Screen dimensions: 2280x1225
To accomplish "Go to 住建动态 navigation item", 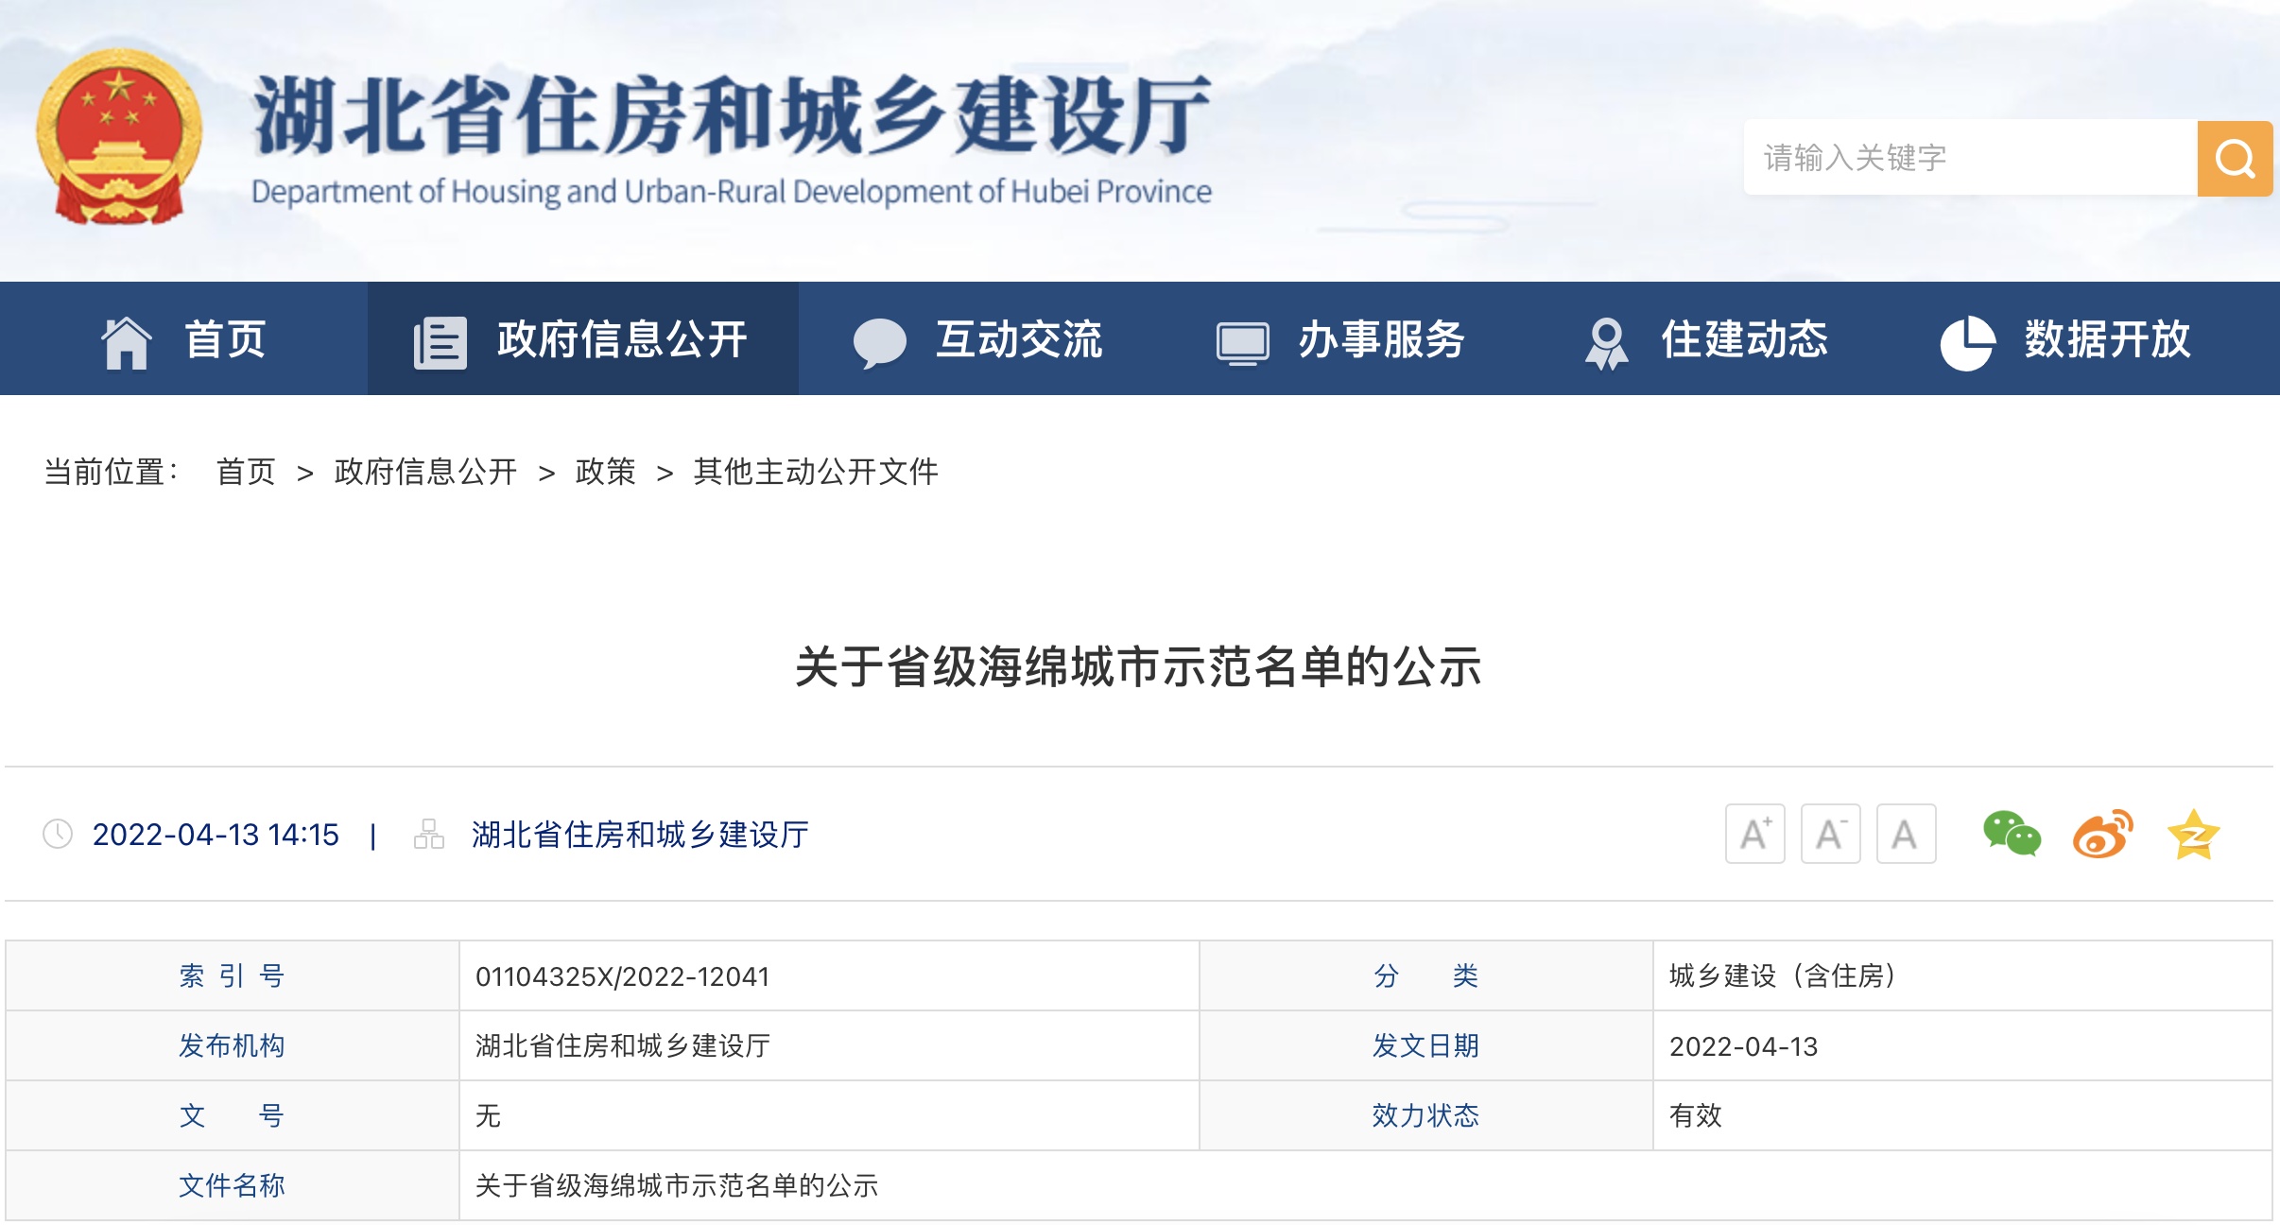I will 1744,339.
